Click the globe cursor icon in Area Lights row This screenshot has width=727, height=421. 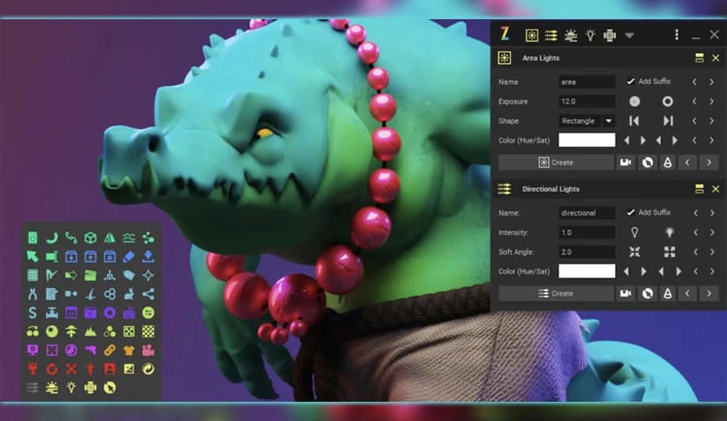point(648,163)
